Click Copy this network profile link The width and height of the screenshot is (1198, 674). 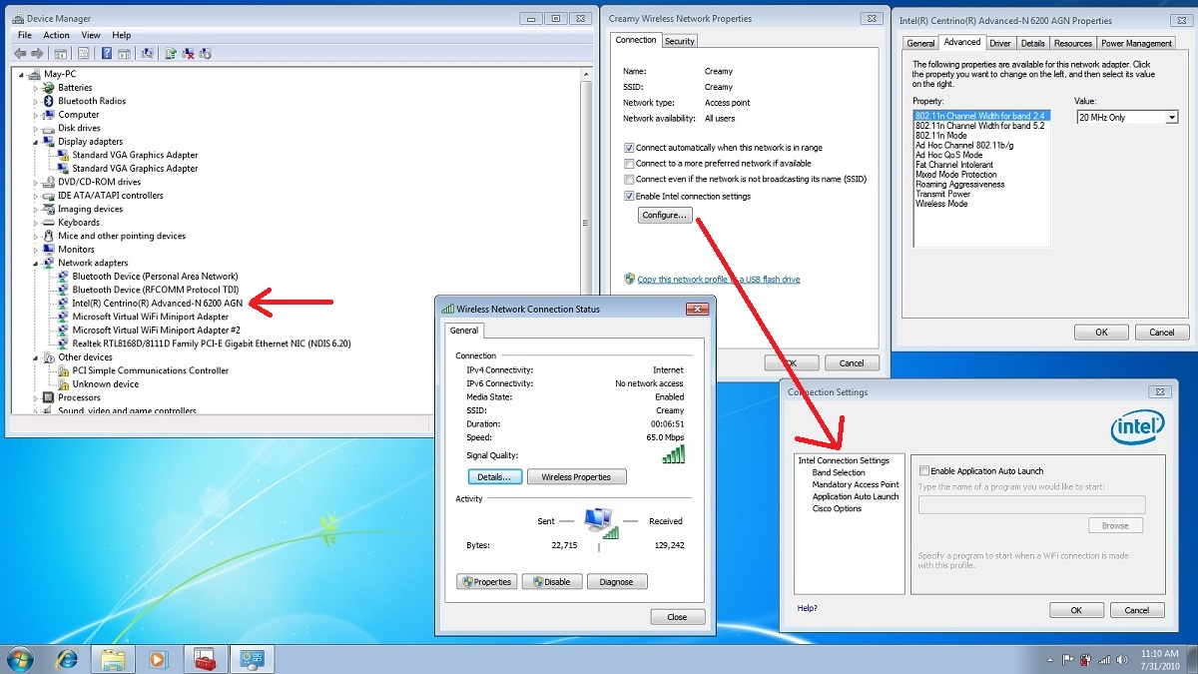pyautogui.click(x=719, y=280)
